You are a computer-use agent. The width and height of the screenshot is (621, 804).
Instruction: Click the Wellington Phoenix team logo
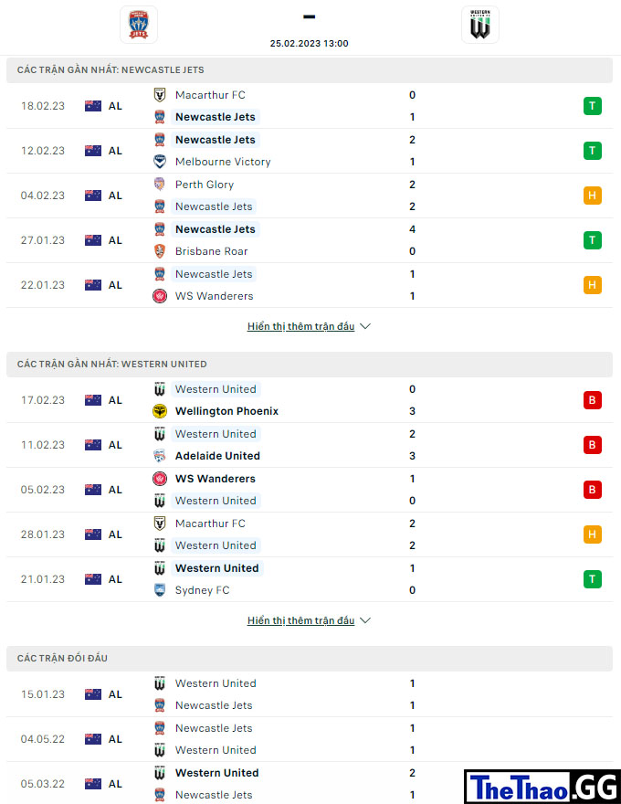160,411
